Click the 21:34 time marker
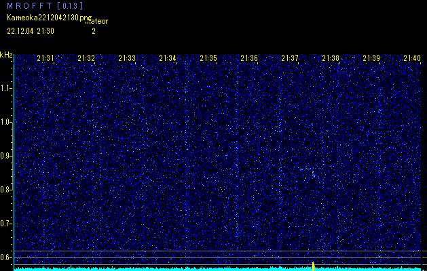427x271 pixels. click(168, 58)
